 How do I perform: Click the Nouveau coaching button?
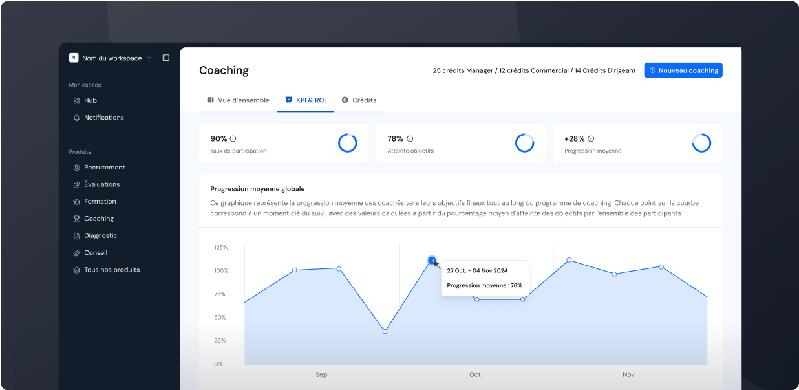point(683,70)
